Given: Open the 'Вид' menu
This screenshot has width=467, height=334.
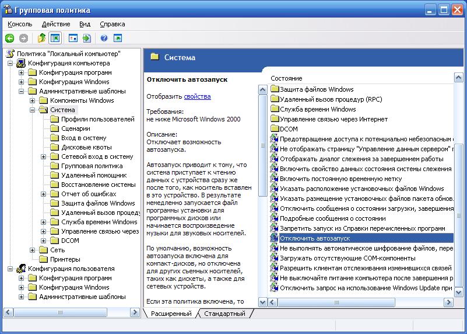Looking at the screenshot, I should 85,24.
